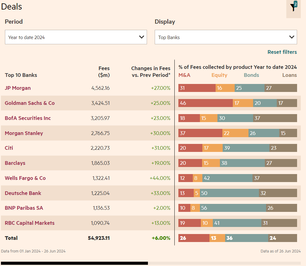Click Reset filters link
306x266 pixels.
(282, 52)
